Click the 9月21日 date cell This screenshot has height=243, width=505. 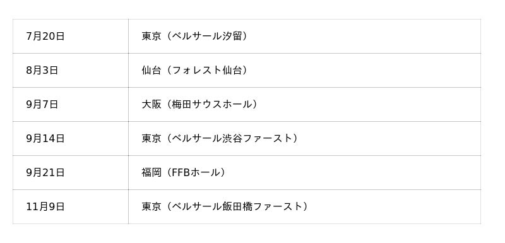tap(71, 173)
